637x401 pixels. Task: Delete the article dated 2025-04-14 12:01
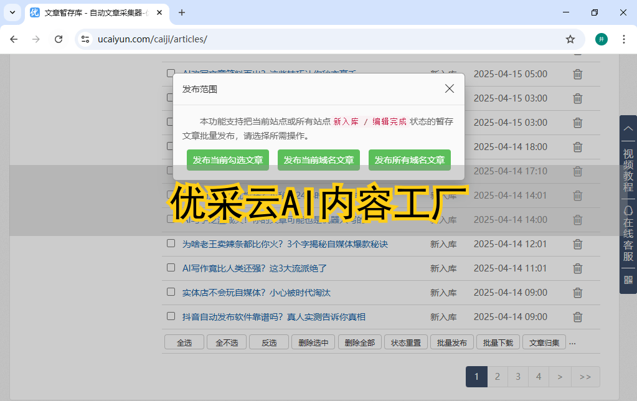[577, 244]
